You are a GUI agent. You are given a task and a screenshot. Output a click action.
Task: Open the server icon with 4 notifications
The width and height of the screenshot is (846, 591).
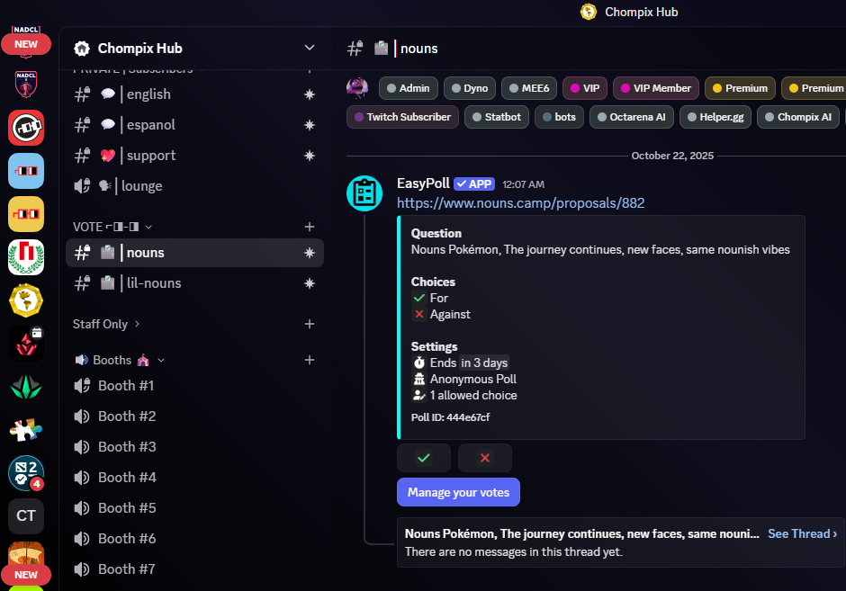point(26,473)
